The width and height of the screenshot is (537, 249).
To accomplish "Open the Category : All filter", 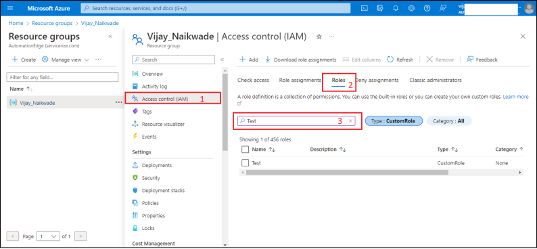I will pyautogui.click(x=449, y=121).
